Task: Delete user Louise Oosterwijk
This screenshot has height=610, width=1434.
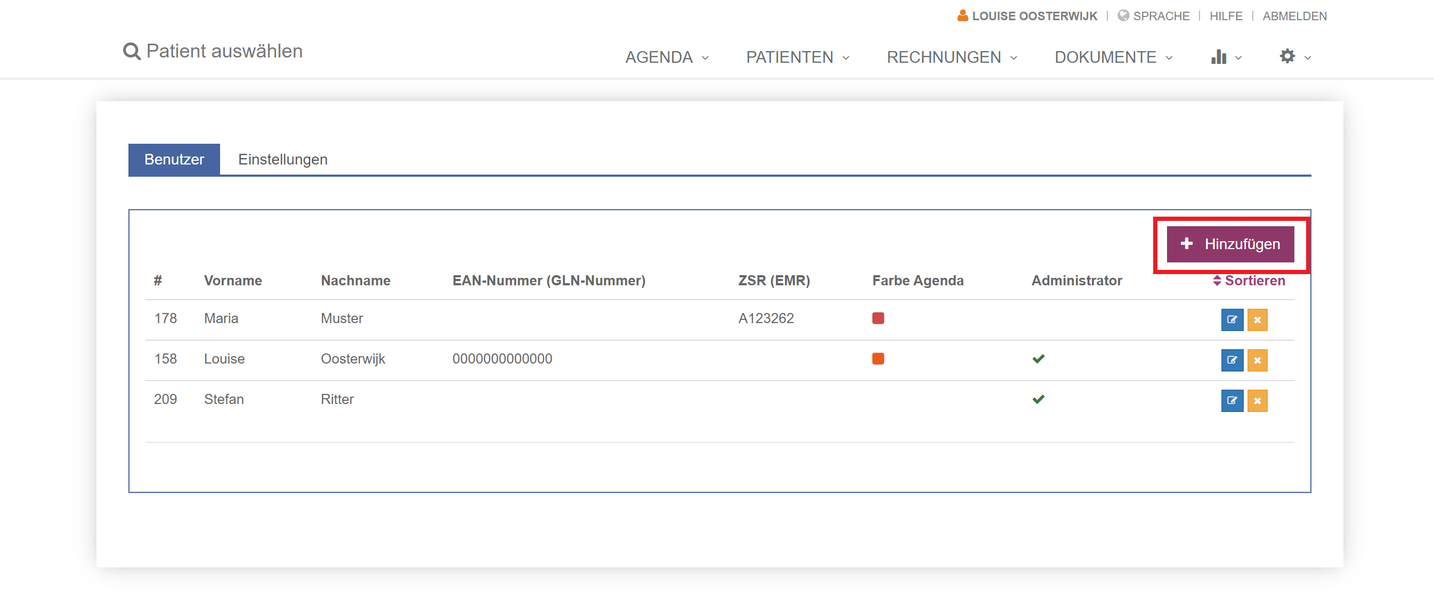Action: [x=1257, y=360]
